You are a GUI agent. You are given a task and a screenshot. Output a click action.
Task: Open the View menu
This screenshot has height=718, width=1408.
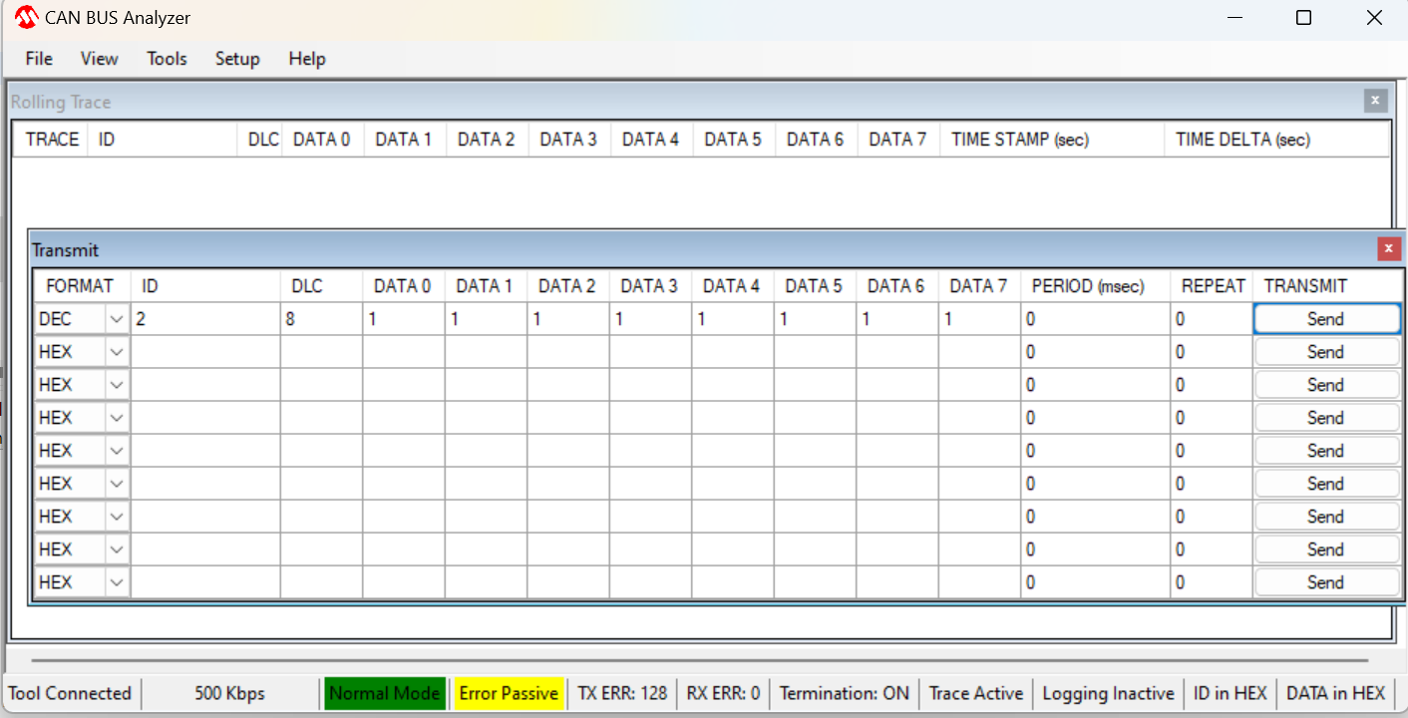[99, 59]
